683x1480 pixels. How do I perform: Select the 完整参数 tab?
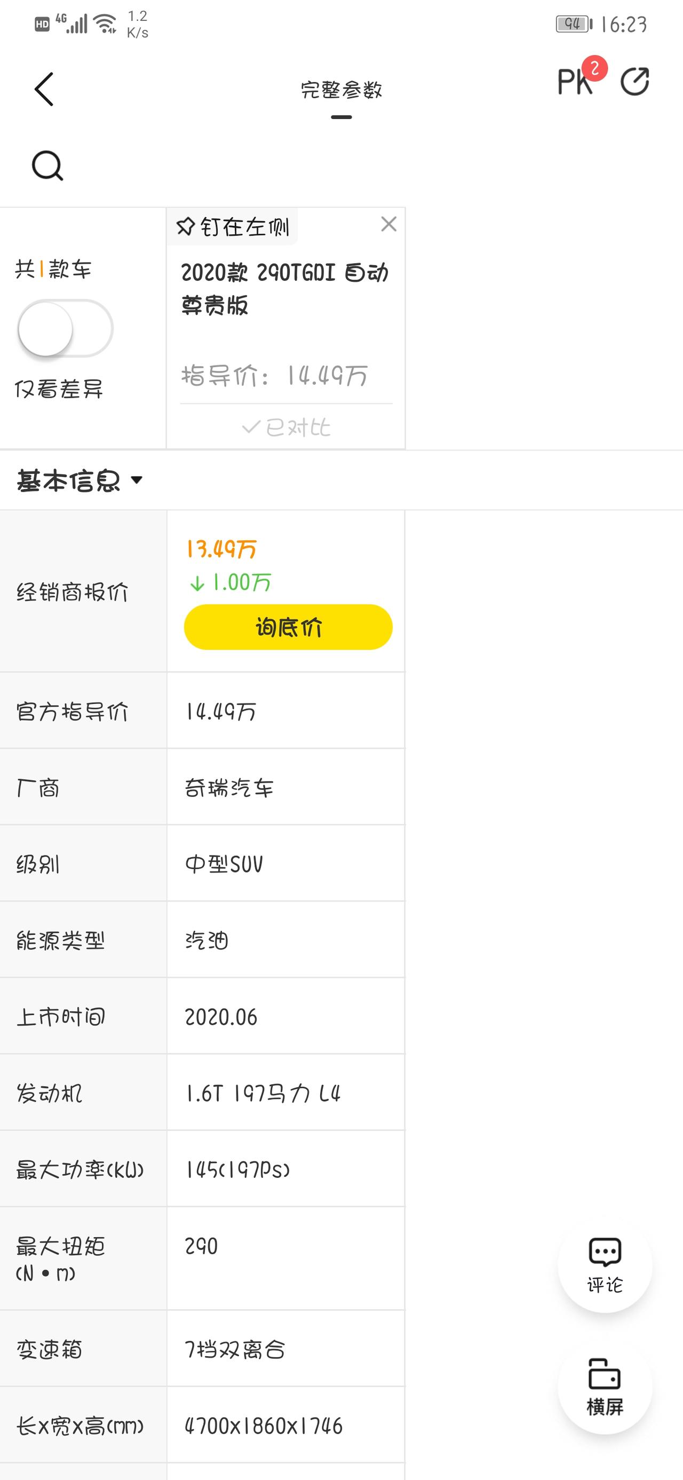point(341,90)
